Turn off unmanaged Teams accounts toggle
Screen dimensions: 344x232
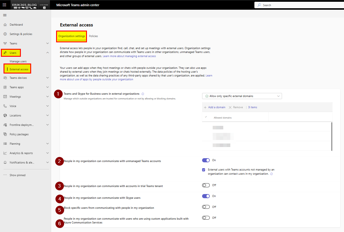pos(206,160)
